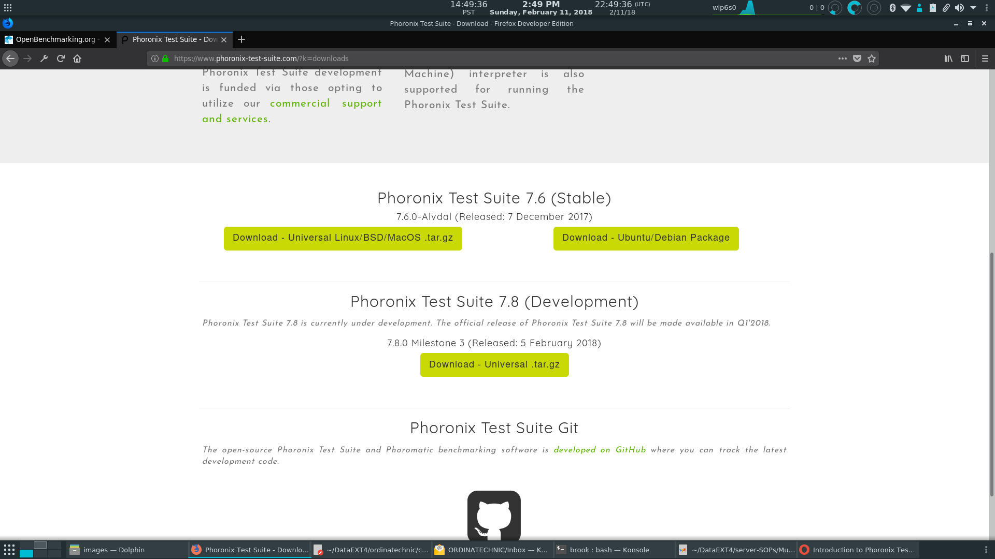Open the application launcher grid in top panel

(8, 8)
